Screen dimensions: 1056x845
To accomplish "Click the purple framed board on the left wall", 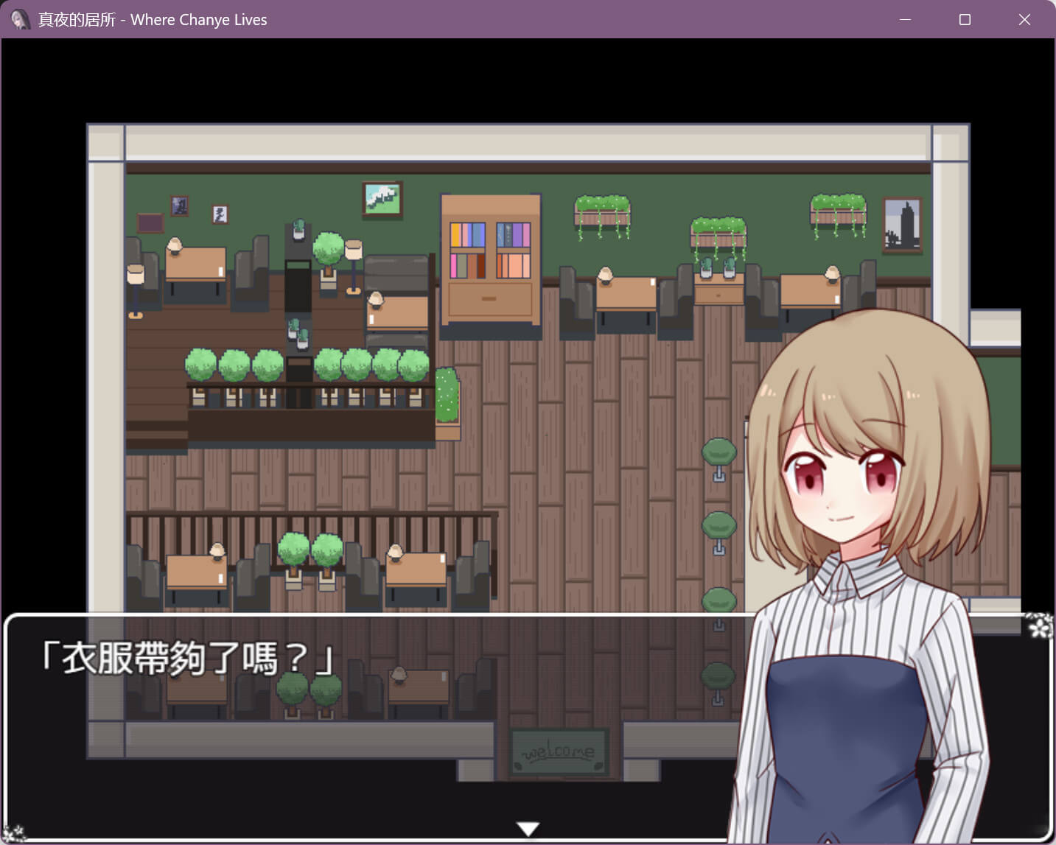I will 150,222.
